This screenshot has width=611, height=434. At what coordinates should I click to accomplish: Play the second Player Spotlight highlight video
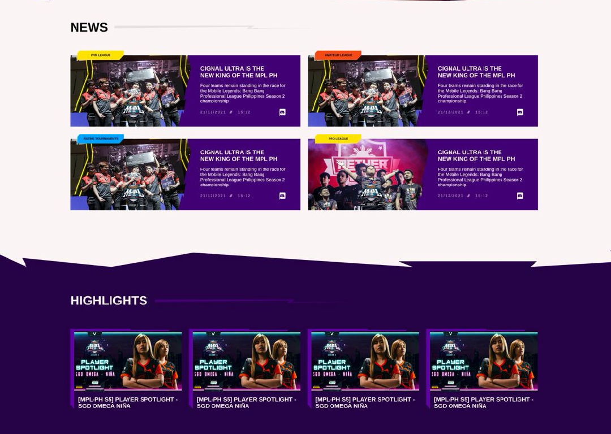click(x=246, y=361)
